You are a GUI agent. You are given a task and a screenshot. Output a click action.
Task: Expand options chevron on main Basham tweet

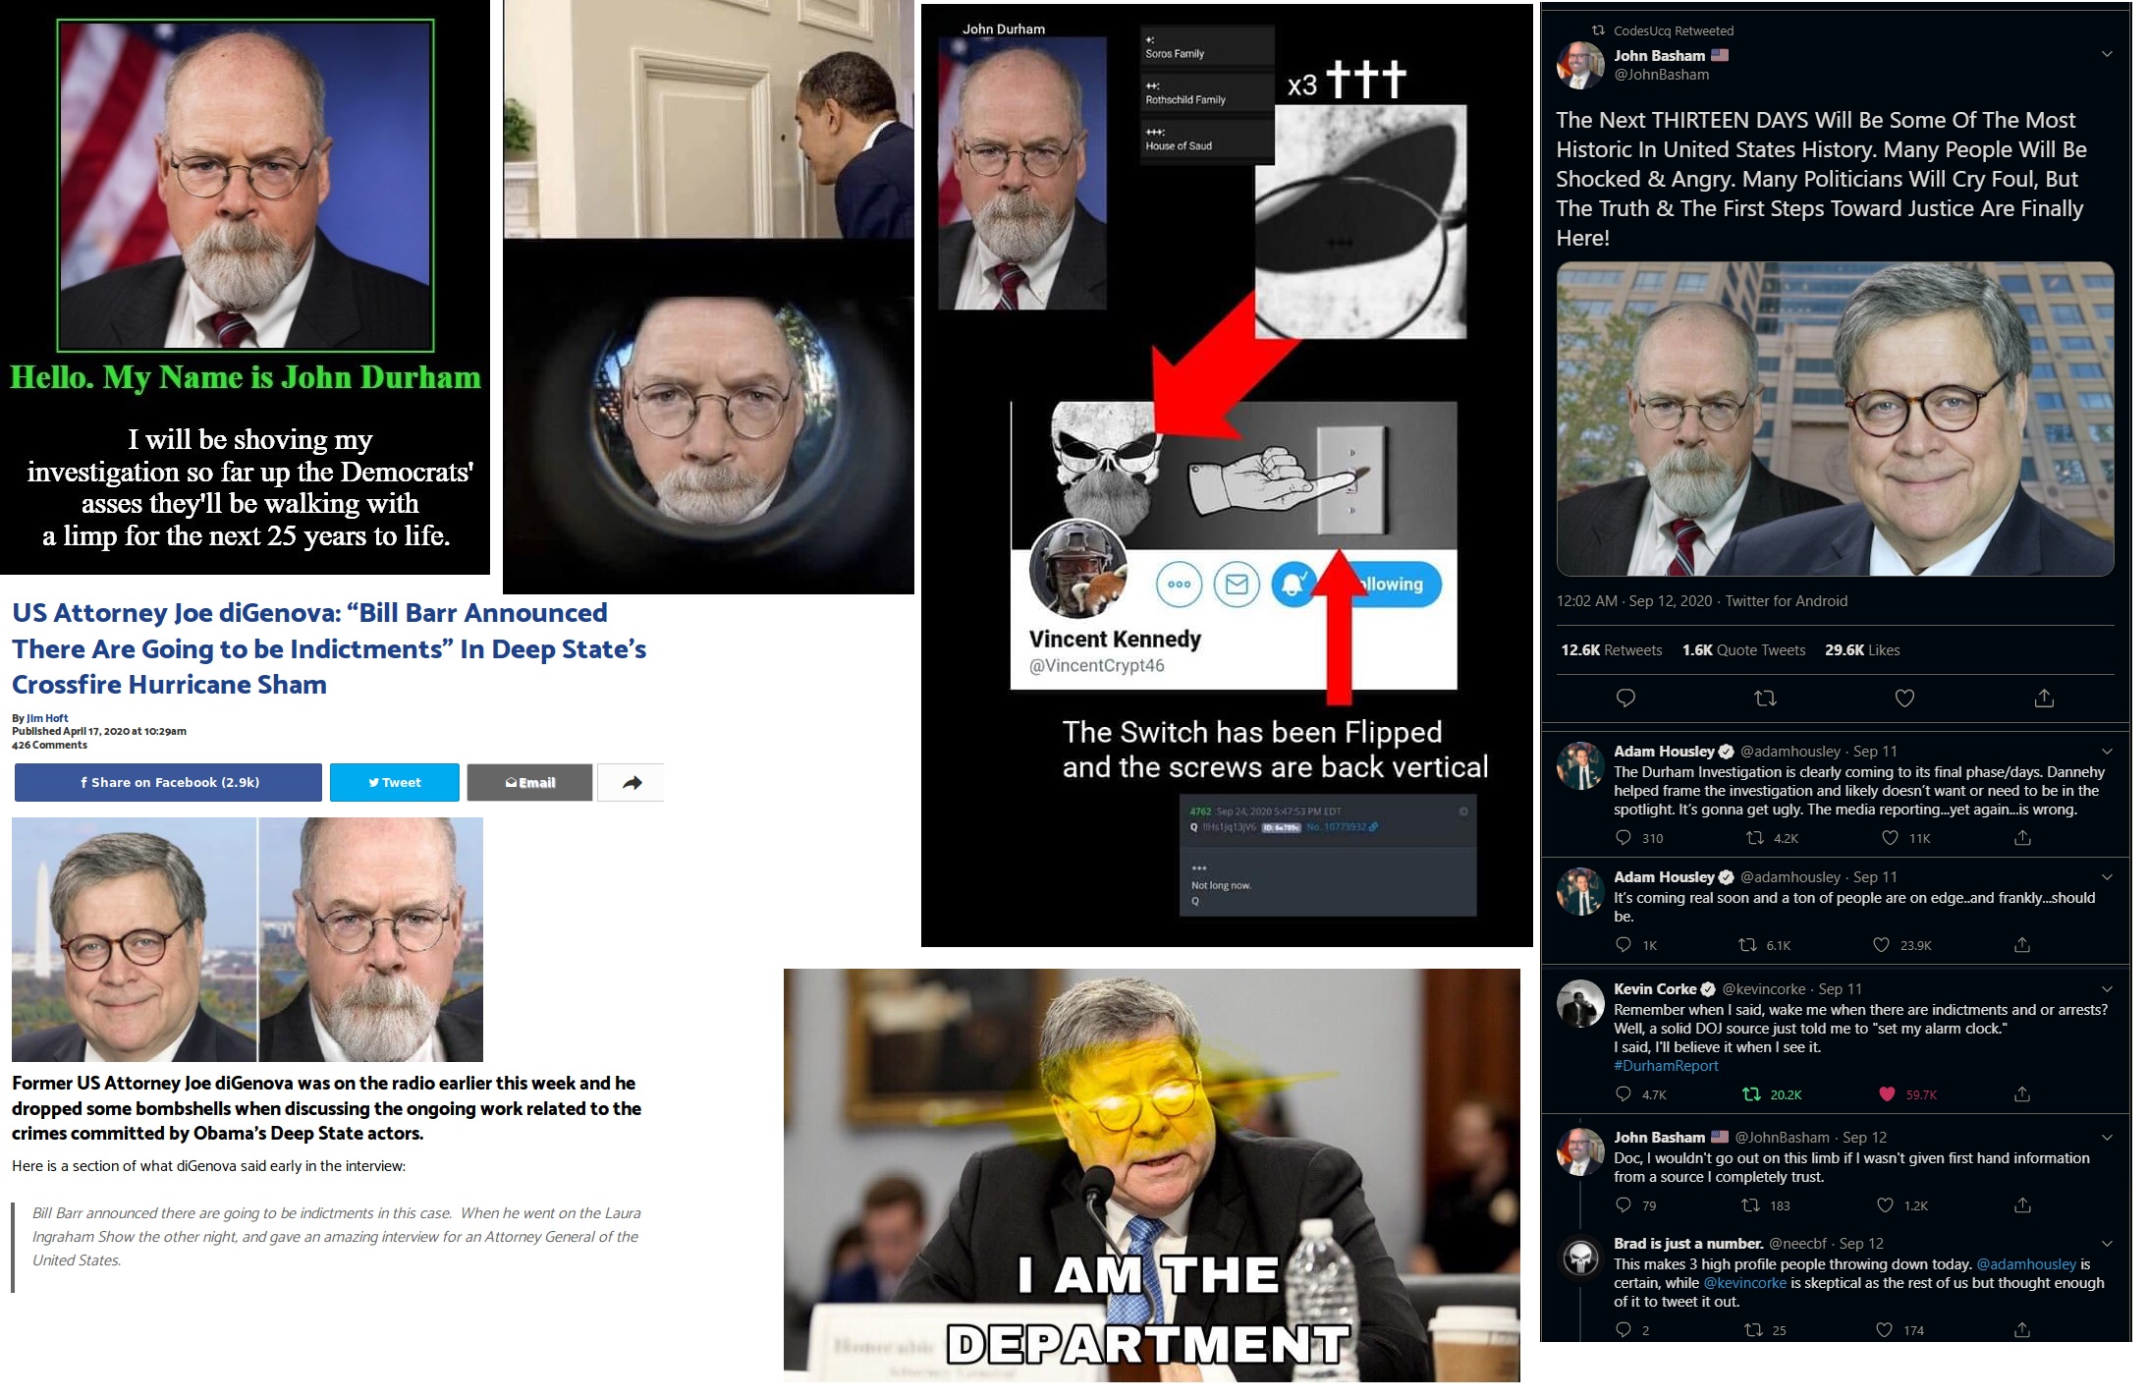click(x=2107, y=54)
